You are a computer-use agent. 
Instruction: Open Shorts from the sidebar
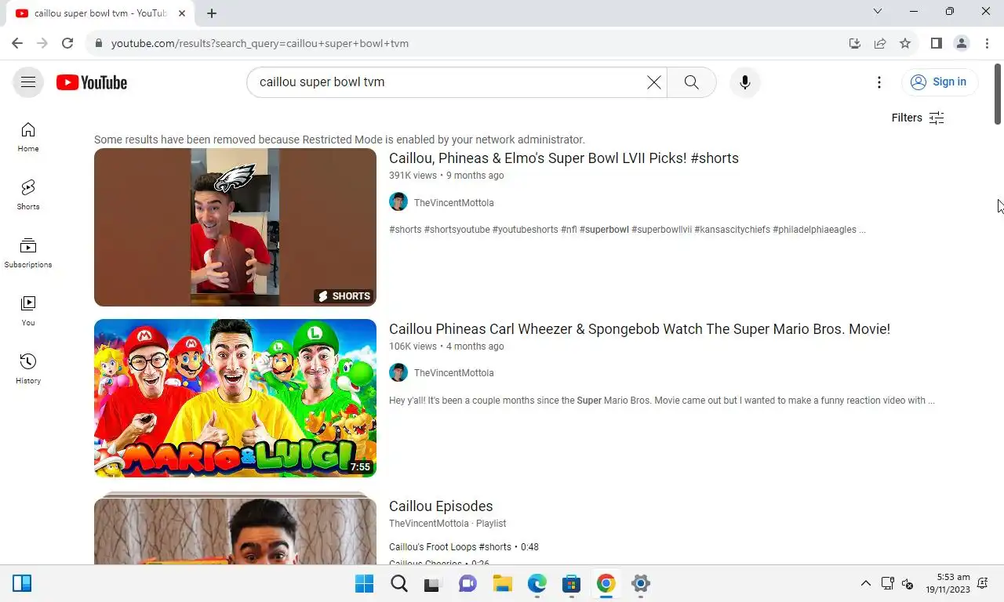(x=28, y=194)
